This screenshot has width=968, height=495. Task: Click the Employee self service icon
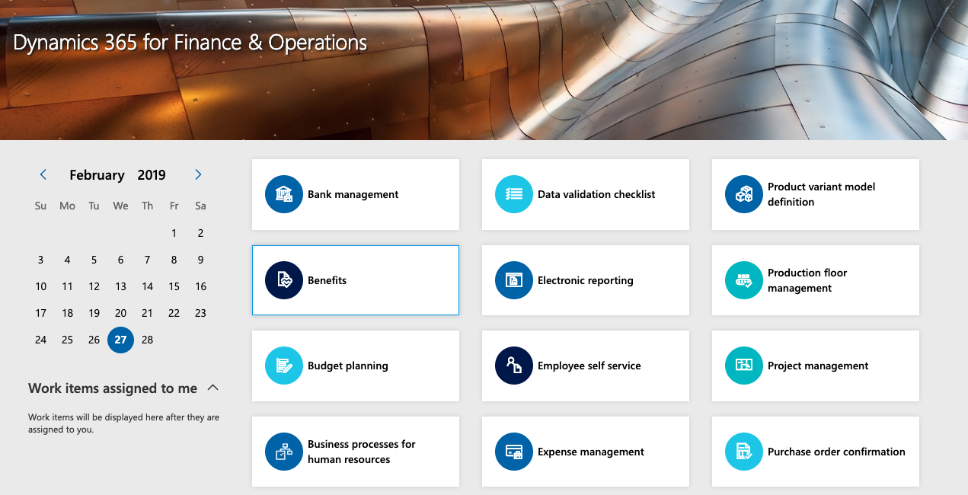tap(514, 366)
